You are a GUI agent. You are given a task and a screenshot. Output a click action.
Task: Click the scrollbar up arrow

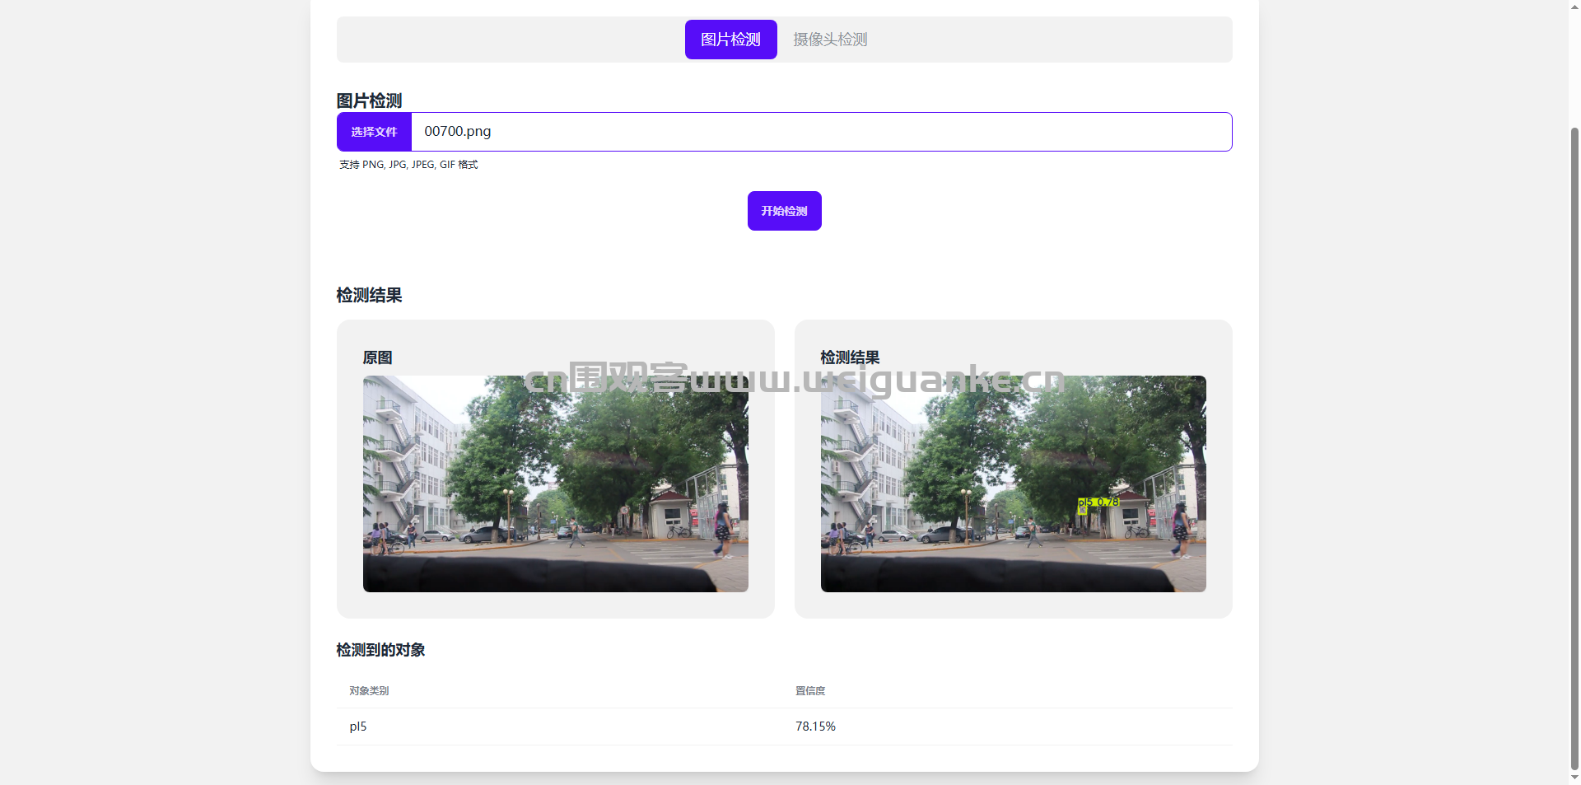click(x=1574, y=7)
